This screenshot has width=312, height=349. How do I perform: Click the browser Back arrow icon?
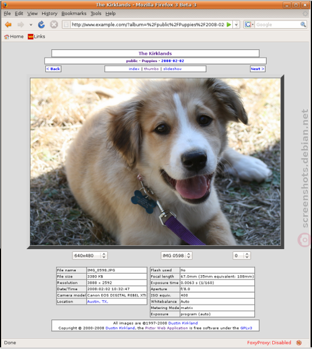pos(8,24)
